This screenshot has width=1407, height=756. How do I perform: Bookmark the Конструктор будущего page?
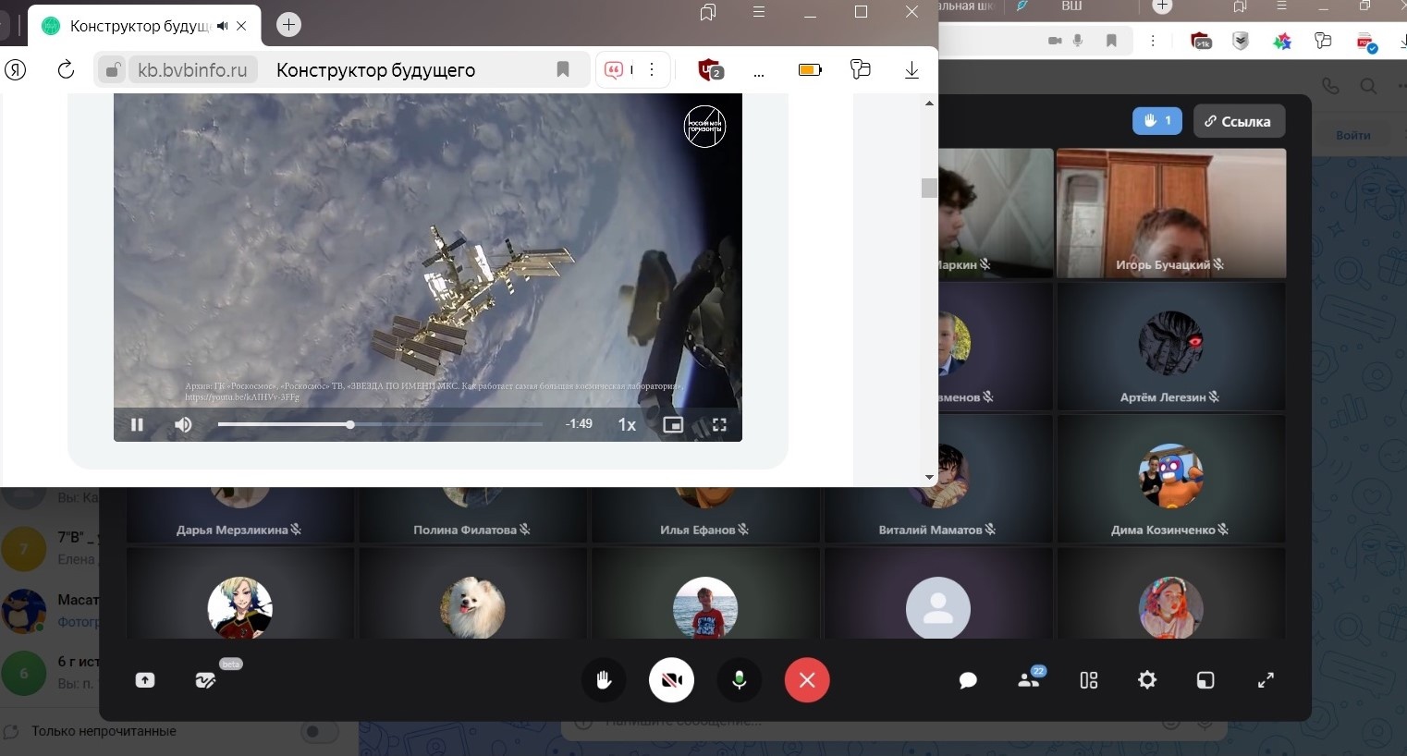click(x=562, y=69)
